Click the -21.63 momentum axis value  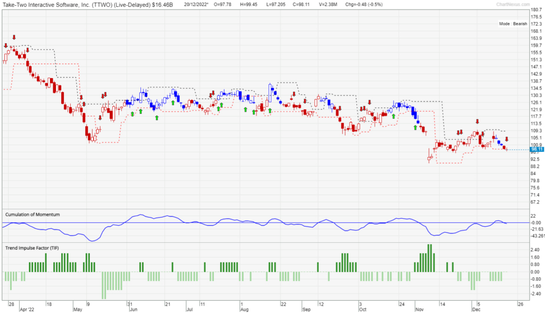tap(537, 229)
